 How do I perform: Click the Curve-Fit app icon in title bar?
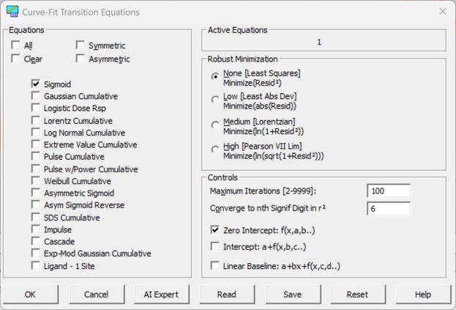(x=12, y=11)
